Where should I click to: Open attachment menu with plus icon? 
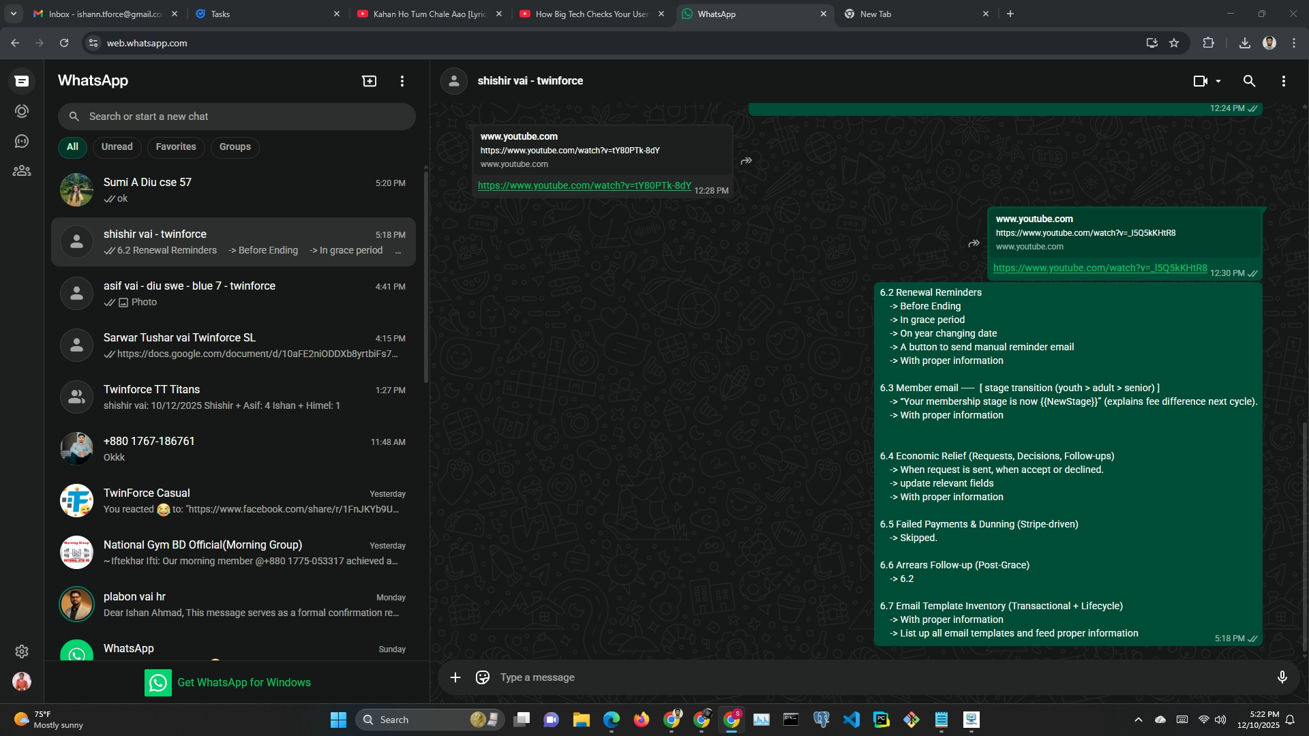[x=455, y=677]
